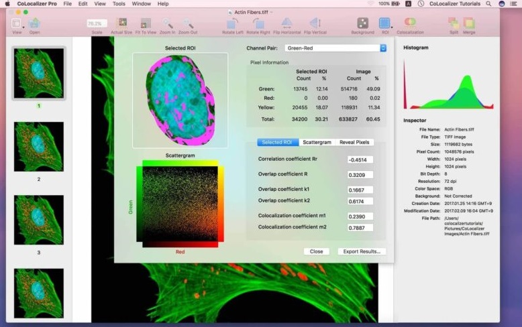Switch to the Reveal Pixels tab
Image resolution: width=522 pixels, height=327 pixels.
354,142
